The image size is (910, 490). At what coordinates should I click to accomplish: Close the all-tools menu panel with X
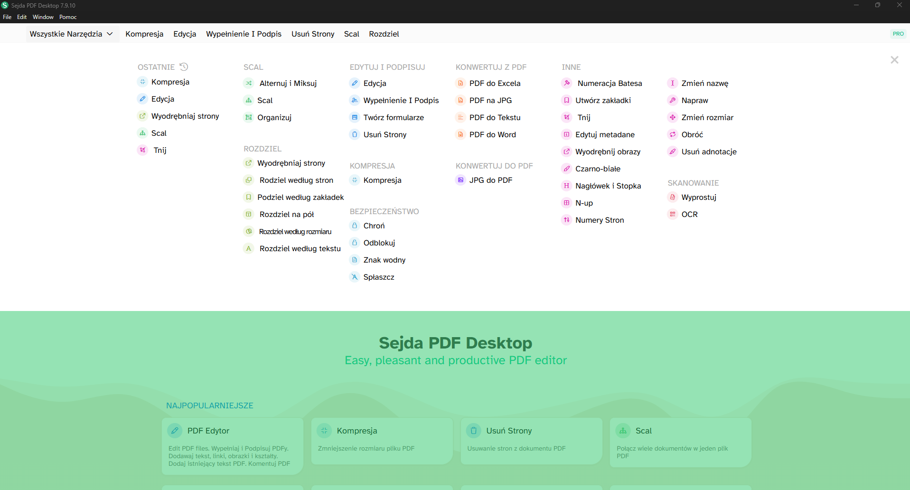894,60
